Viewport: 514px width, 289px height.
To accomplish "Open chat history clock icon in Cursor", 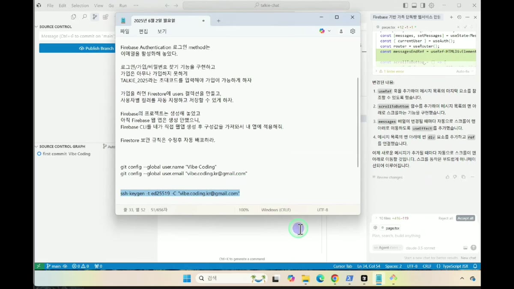I will [x=459, y=17].
